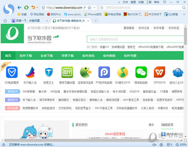The width and height of the screenshot is (188, 147).
Task: Click the green 当下软件园 site logo
Action: (12, 33)
